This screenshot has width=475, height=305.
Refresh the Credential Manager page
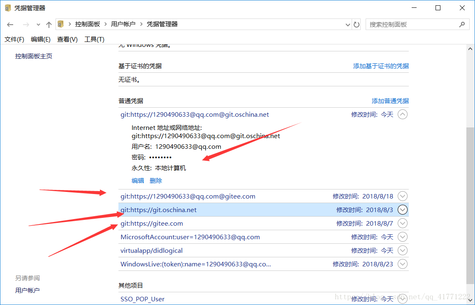tap(357, 25)
